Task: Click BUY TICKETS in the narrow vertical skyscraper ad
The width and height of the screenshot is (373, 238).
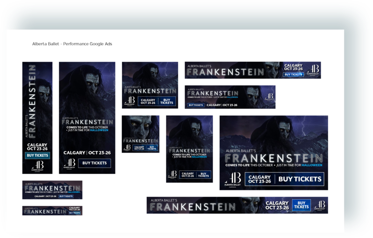Action: [x=37, y=155]
